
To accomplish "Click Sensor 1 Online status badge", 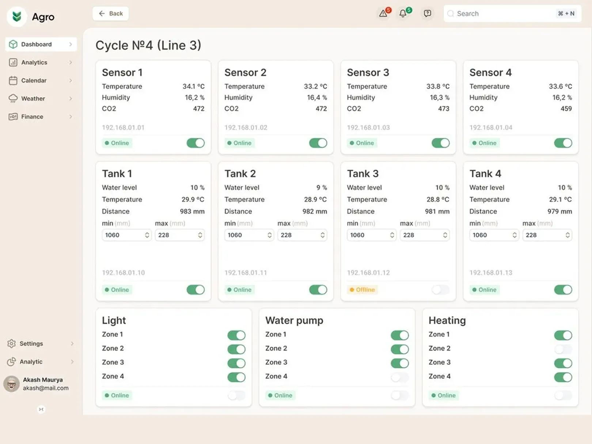I will [x=117, y=143].
